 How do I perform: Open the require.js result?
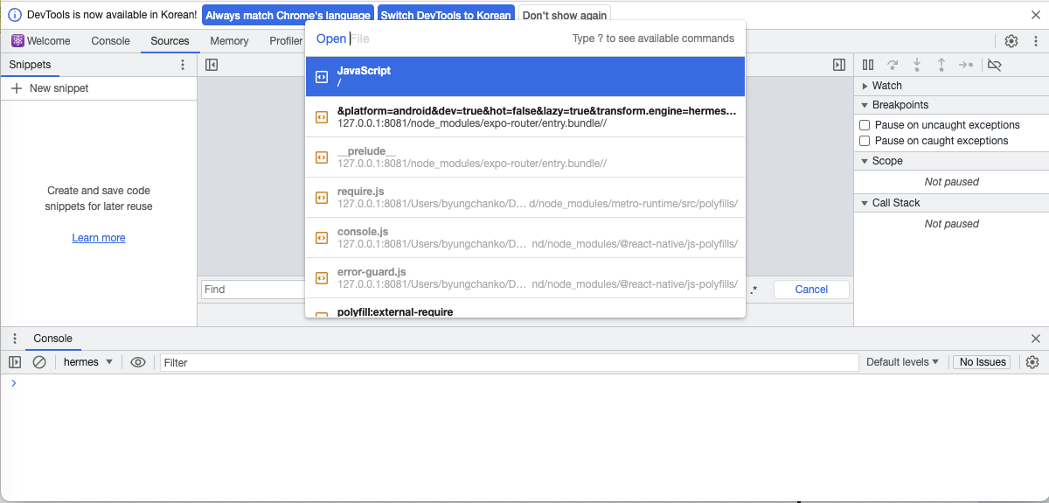click(x=525, y=198)
